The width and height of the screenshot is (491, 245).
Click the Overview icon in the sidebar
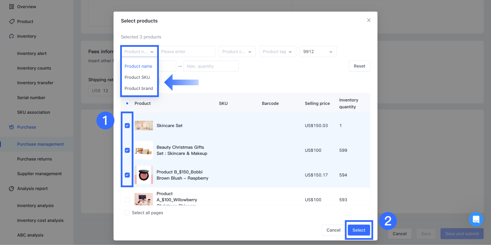pos(12,7)
